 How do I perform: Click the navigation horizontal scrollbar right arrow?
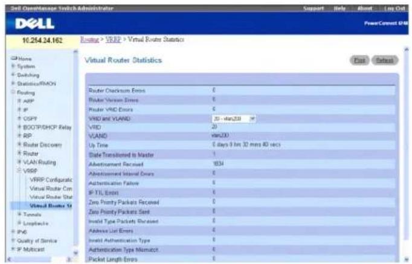click(x=69, y=260)
